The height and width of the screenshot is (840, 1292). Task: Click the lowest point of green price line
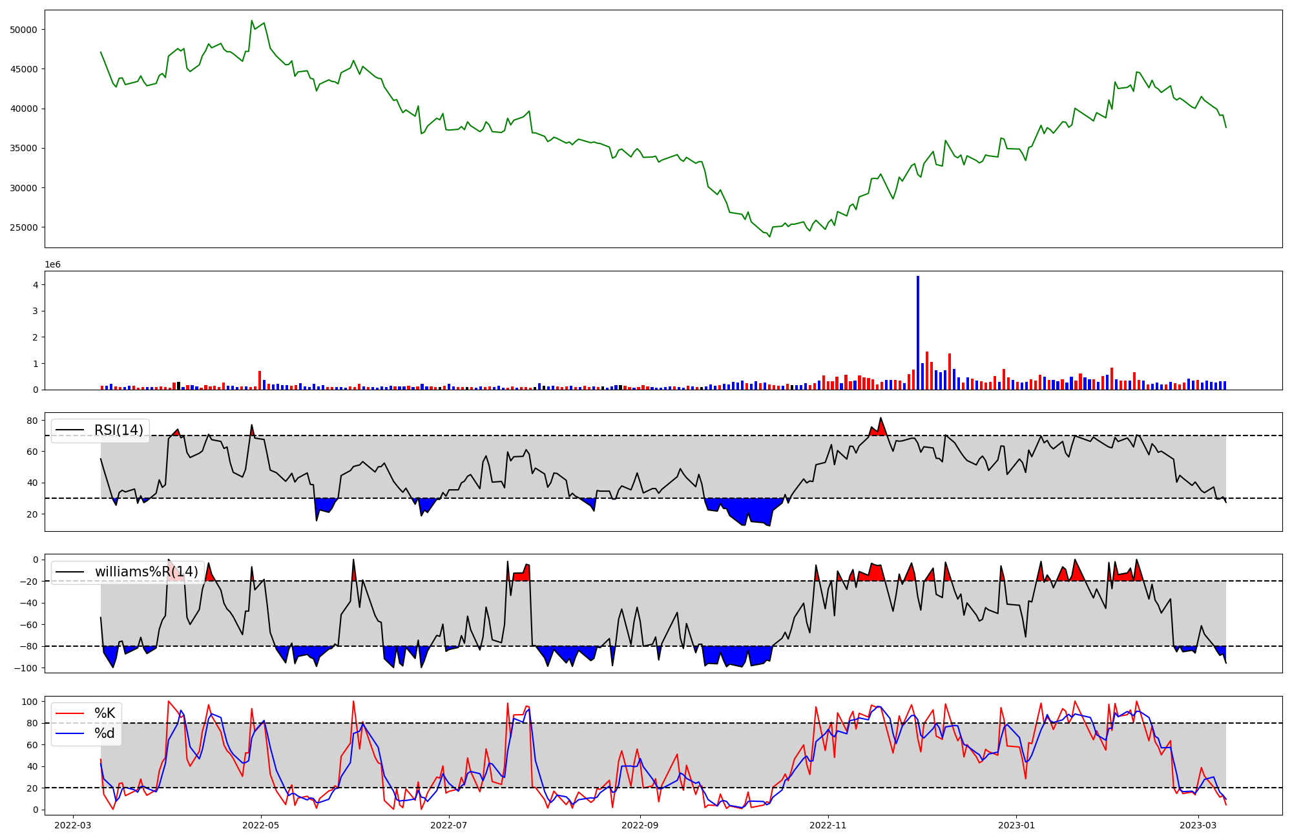click(x=769, y=236)
